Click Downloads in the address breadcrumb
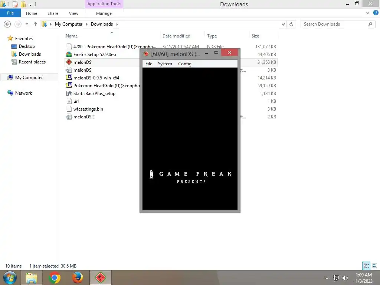Image resolution: width=380 pixels, height=285 pixels. point(102,24)
